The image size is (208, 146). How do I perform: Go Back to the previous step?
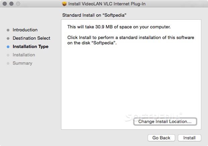point(161,138)
